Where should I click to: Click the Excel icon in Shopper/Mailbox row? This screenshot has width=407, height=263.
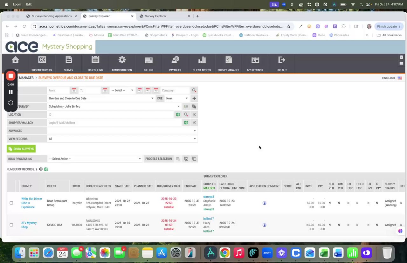(x=186, y=123)
